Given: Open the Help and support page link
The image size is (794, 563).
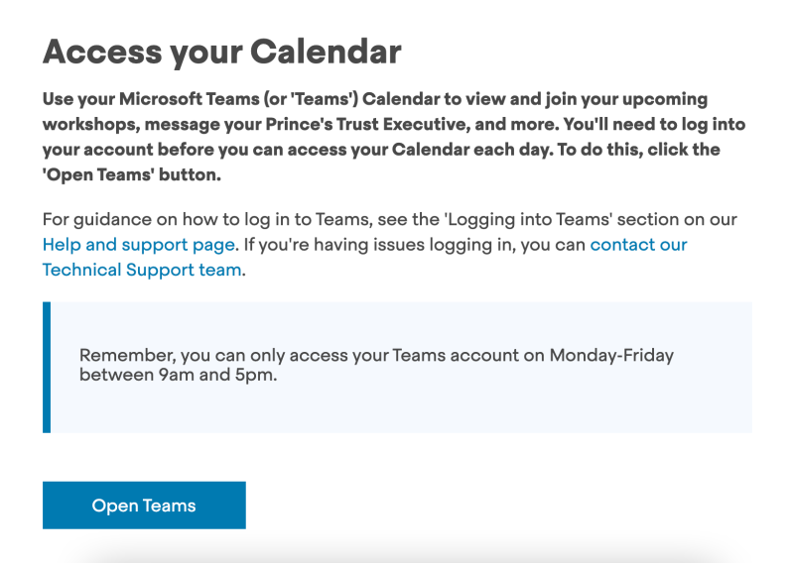Looking at the screenshot, I should pyautogui.click(x=139, y=245).
